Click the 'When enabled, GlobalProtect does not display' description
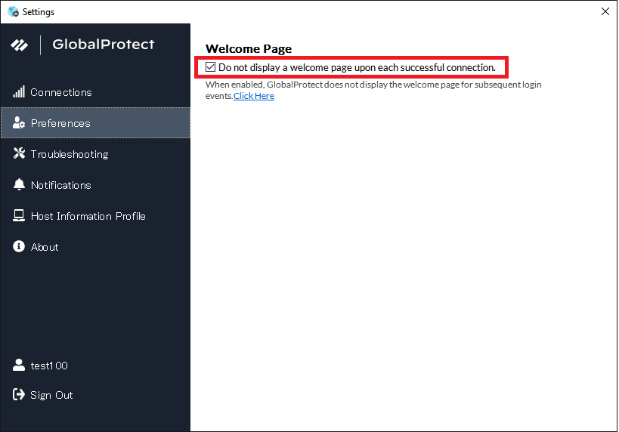 coord(373,90)
